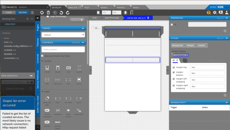The height and width of the screenshot is (130, 230).
Task: Select the Grid layout control
Action: [x=47, y=81]
